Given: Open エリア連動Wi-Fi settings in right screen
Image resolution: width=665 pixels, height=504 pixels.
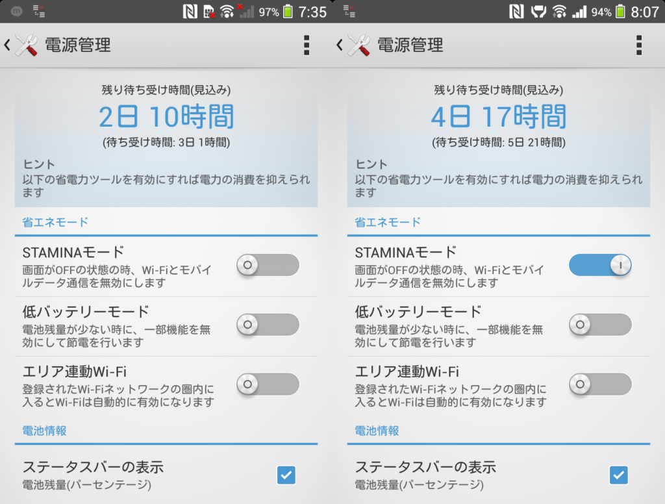Looking at the screenshot, I should click(449, 386).
